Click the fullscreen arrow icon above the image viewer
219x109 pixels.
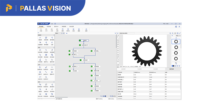[180, 33]
